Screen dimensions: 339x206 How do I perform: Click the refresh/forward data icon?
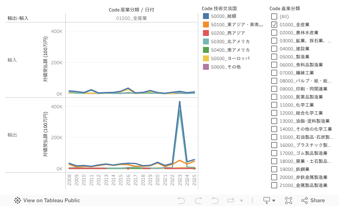232,200
